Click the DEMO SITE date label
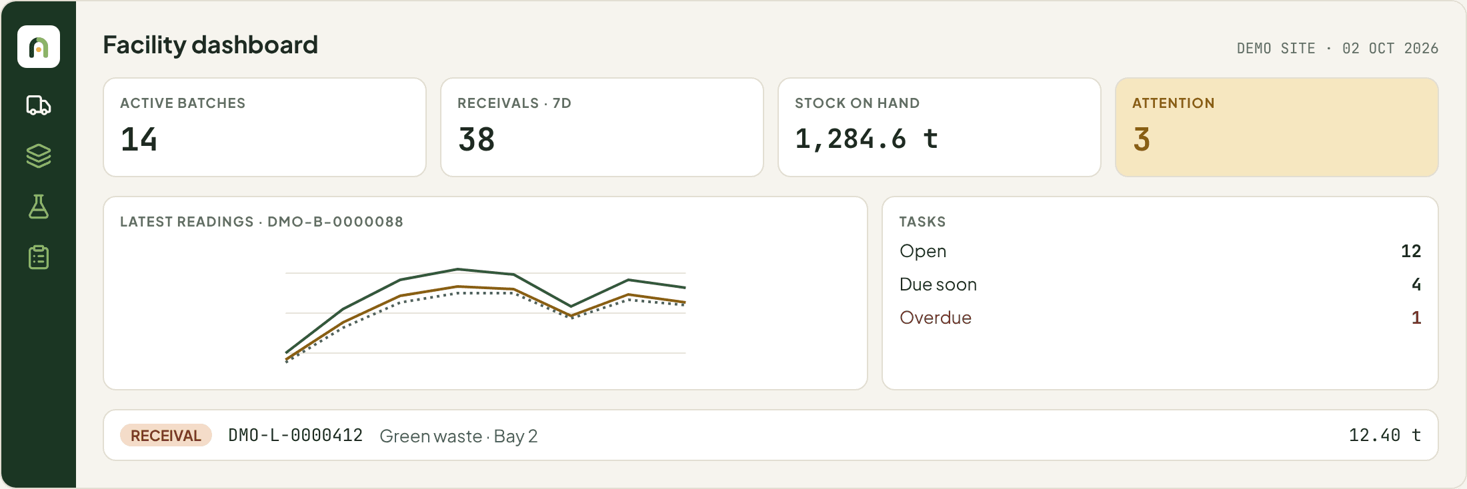This screenshot has width=1467, height=489. pyautogui.click(x=1337, y=48)
